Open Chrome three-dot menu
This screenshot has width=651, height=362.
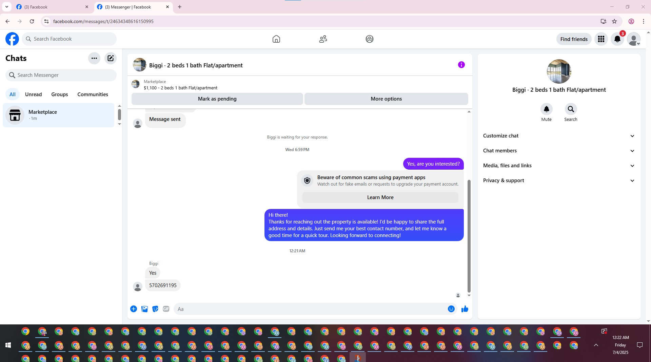tap(644, 21)
